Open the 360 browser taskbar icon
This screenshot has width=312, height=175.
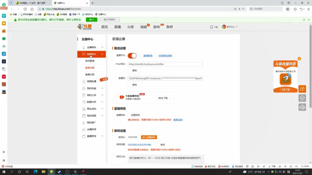tap(51, 171)
